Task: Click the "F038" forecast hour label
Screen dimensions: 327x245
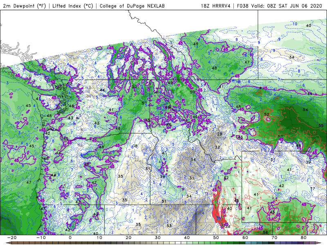Action: tap(243, 6)
